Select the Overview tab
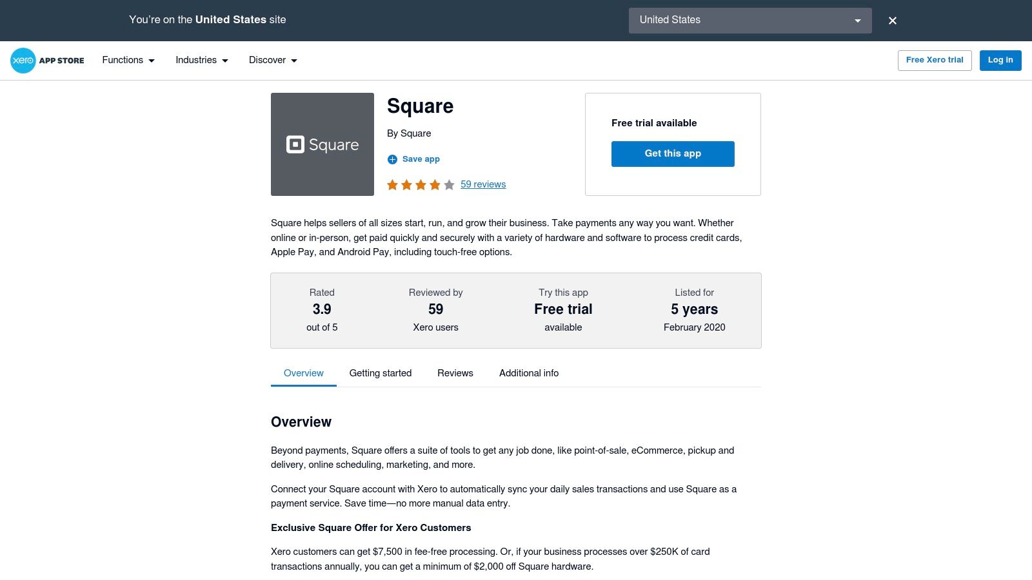This screenshot has width=1032, height=580. 304,373
